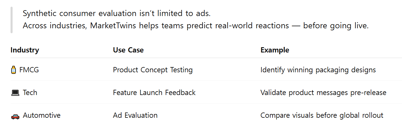
Task: Click the Tech industry cell text
Action: (x=30, y=93)
